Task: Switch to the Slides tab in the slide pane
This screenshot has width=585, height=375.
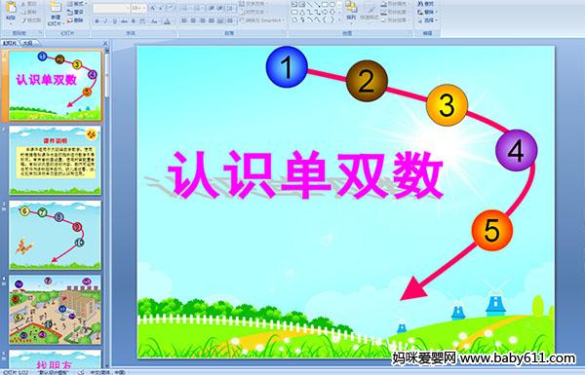Action: [x=10, y=43]
